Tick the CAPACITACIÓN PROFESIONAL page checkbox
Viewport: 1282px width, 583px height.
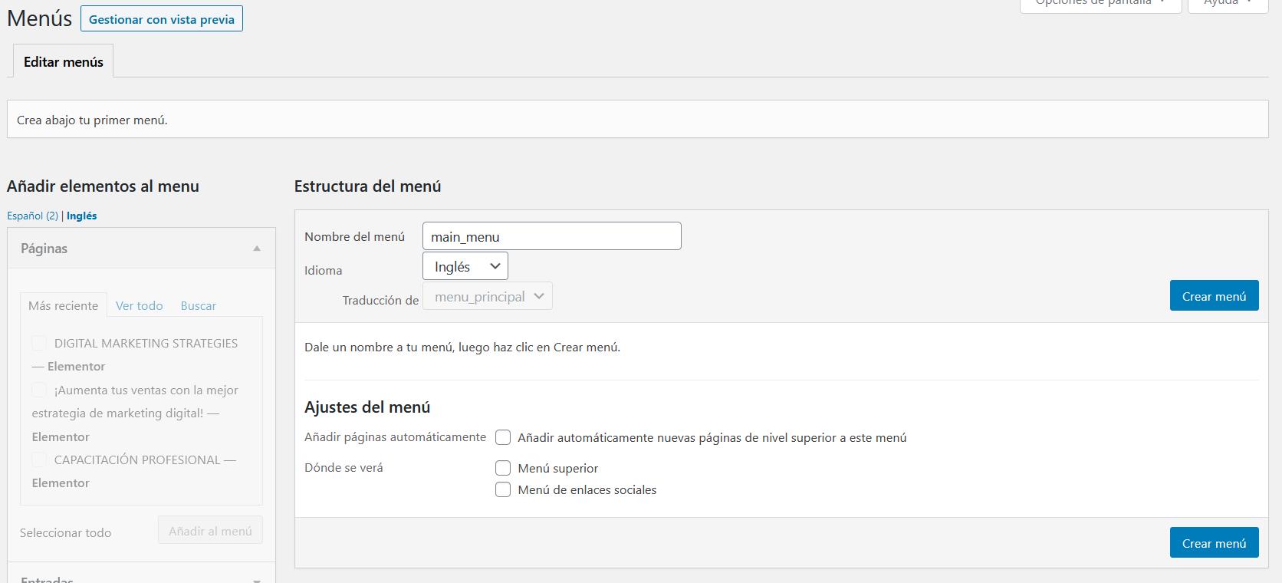point(39,459)
